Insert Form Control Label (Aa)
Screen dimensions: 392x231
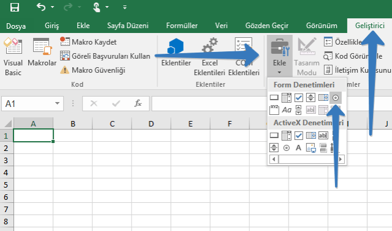coord(287,110)
